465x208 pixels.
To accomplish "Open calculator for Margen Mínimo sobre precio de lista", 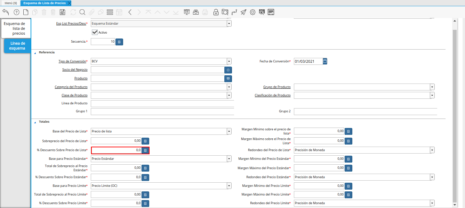I will pos(348,131).
